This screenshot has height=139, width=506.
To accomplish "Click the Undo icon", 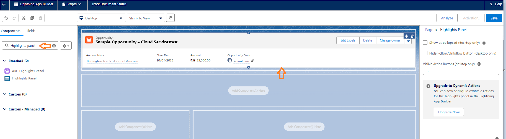I will pos(6,18).
